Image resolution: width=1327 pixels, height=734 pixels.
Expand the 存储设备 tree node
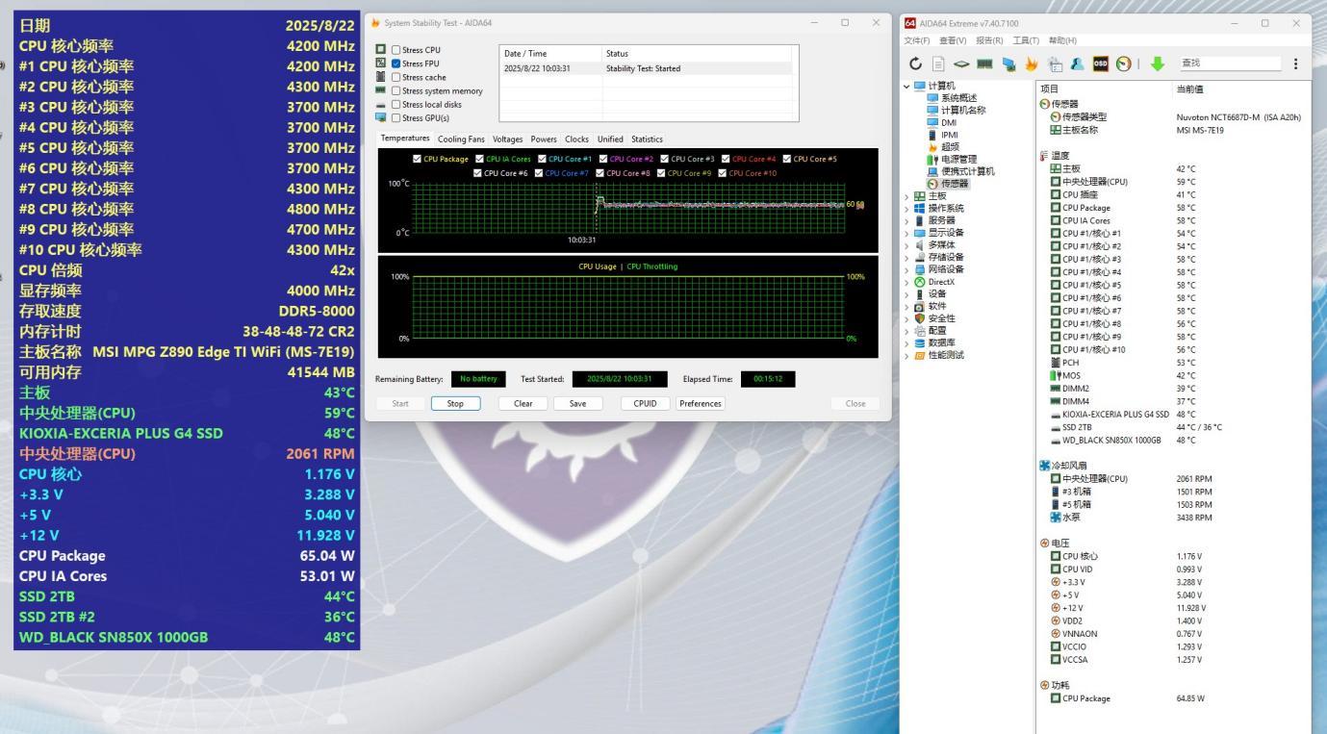[x=905, y=257]
